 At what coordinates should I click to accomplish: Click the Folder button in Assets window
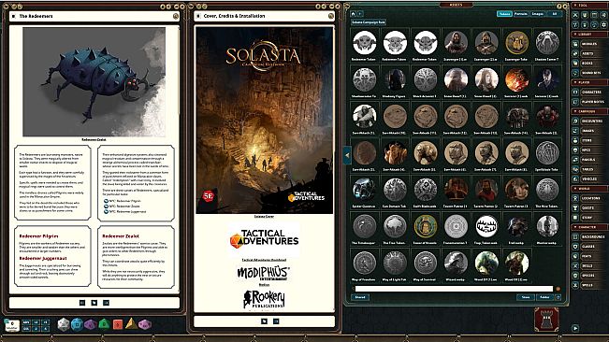[544, 297]
